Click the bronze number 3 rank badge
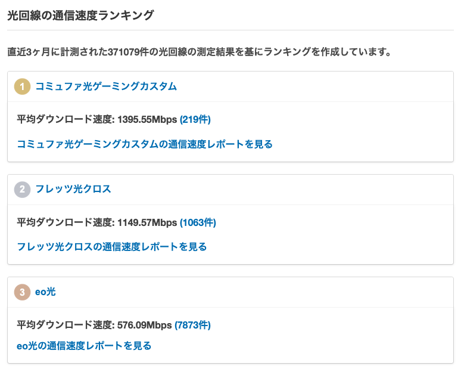 pos(23,292)
